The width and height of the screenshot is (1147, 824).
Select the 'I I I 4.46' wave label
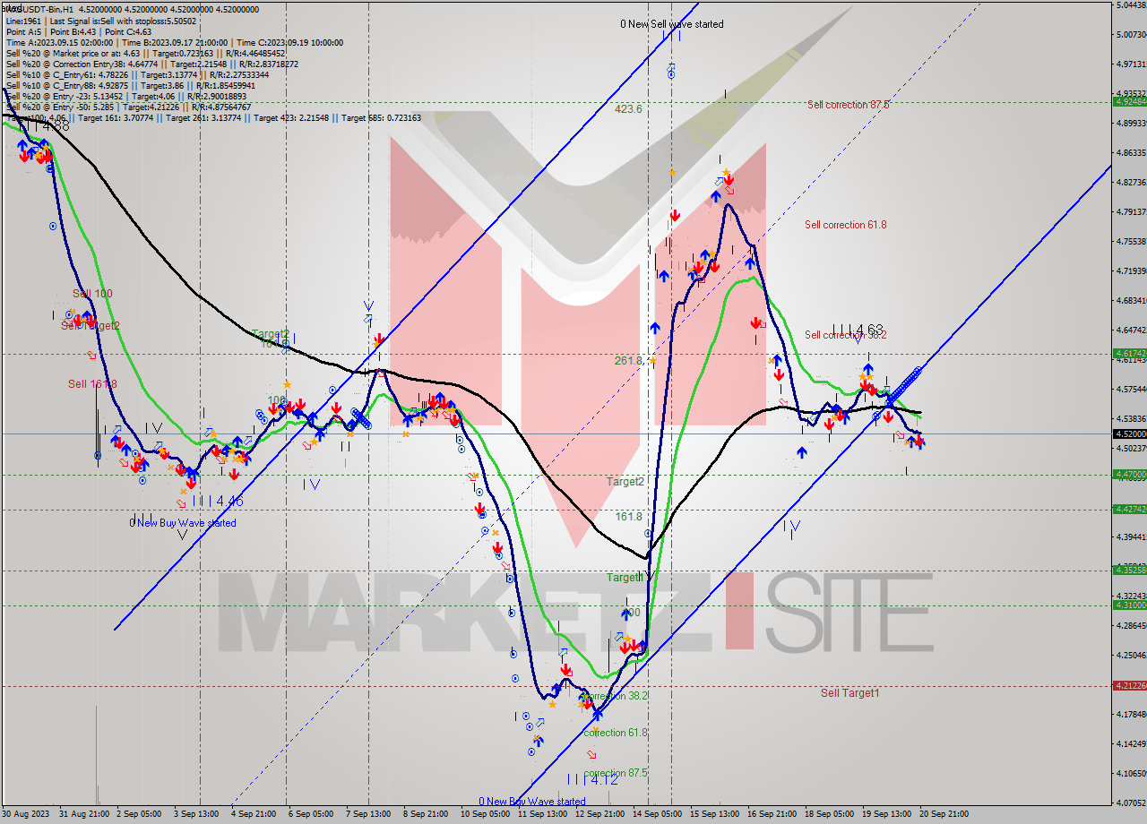[217, 502]
